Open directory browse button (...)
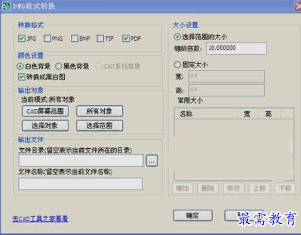Image resolution: width=301 pixels, height=235 pixels. [x=152, y=161]
